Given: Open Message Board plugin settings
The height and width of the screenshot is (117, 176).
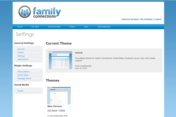Looking at the screenshot, I should (24, 78).
